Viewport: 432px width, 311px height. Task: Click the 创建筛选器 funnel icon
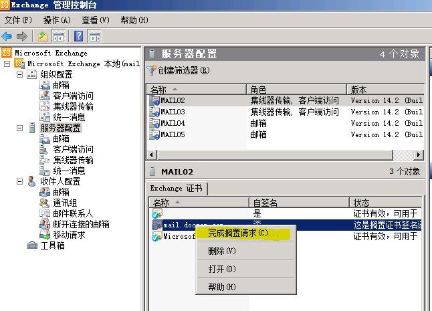point(151,70)
